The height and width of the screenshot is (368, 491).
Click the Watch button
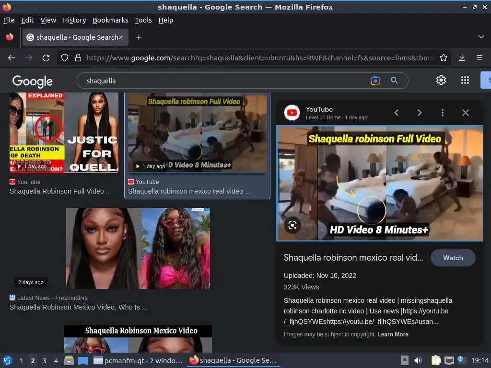pyautogui.click(x=453, y=258)
